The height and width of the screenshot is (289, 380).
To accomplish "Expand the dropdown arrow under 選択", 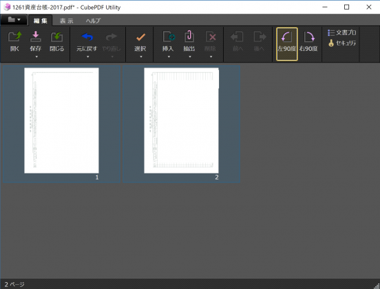I will coord(141,56).
